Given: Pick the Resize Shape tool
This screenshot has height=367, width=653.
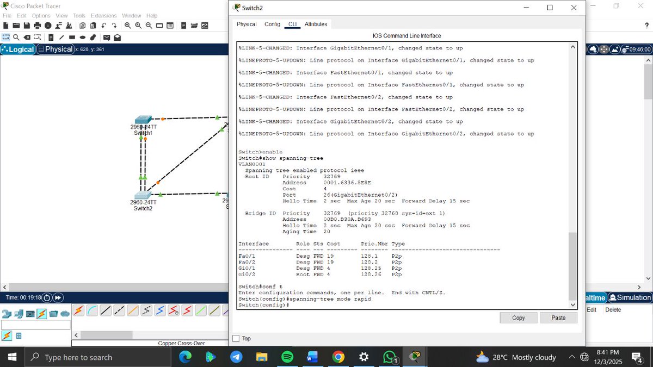Looking at the screenshot, I should 38,38.
